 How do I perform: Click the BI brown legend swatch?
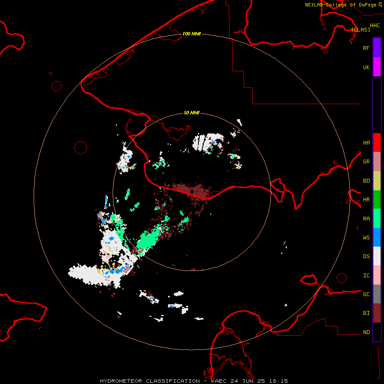pyautogui.click(x=377, y=313)
